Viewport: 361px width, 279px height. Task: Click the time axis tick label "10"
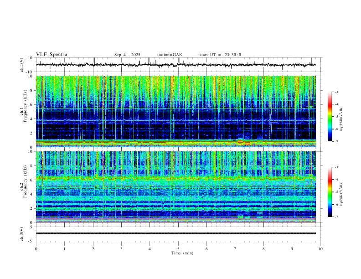[x=320, y=249]
